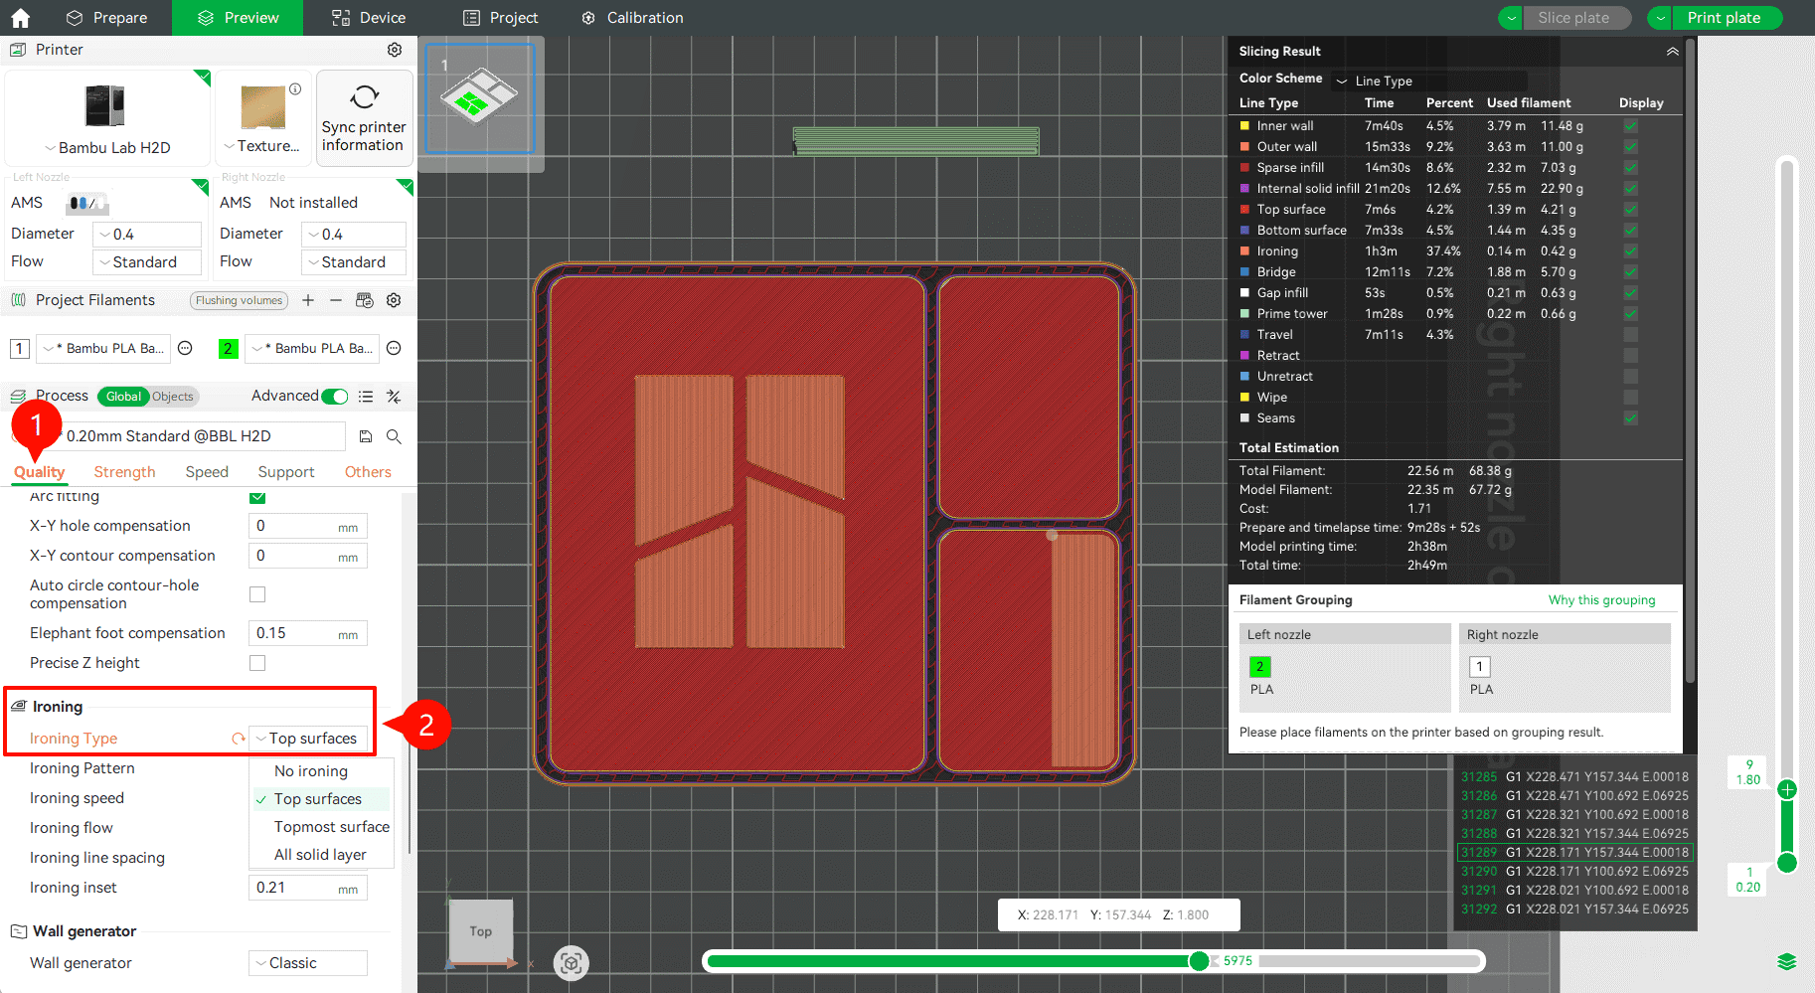
Task: Expand the Wall generator Classic dropdown
Action: coord(307,963)
